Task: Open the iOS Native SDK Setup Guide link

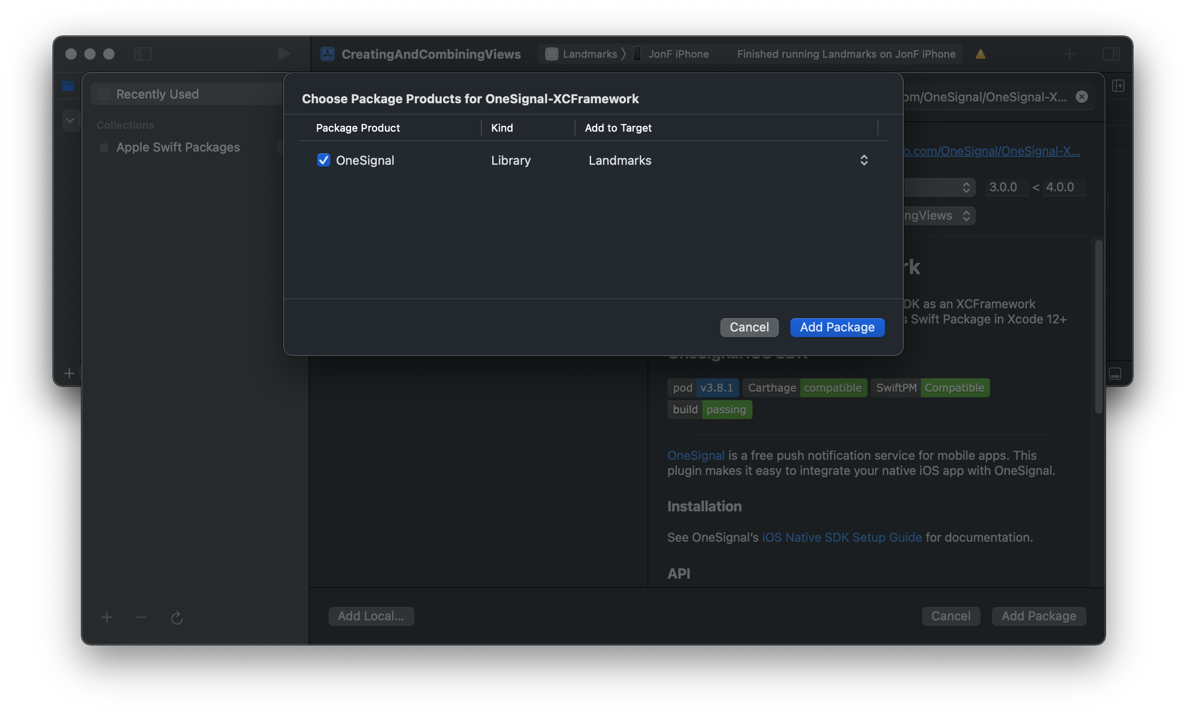Action: [841, 537]
